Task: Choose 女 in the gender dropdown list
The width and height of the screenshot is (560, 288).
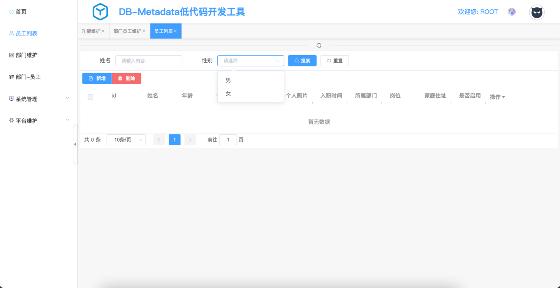Action: (228, 93)
